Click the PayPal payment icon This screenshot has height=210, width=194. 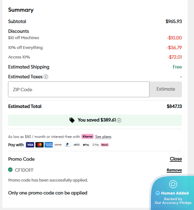(x=67, y=145)
